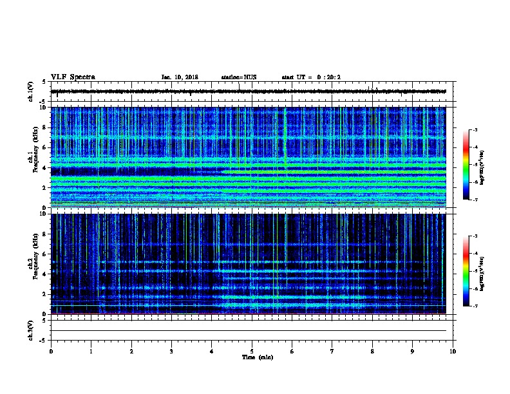Click the "8" kHz tick of ch.1 spectrogram
This screenshot has width=510, height=394.
45,127
